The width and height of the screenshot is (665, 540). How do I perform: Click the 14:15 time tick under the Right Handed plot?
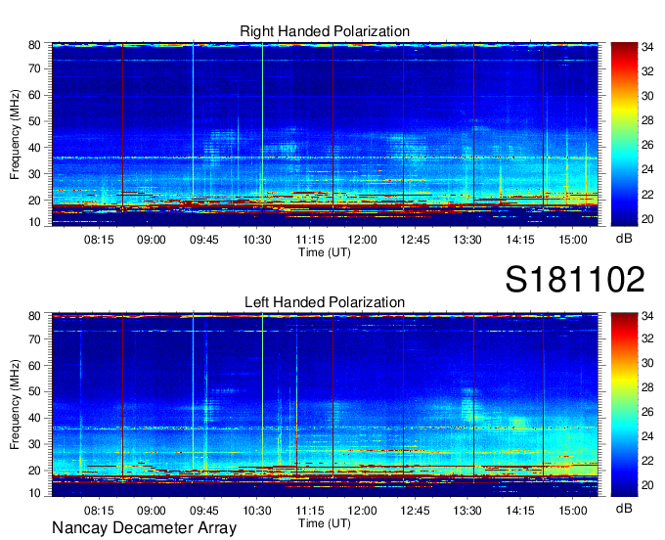pos(520,240)
